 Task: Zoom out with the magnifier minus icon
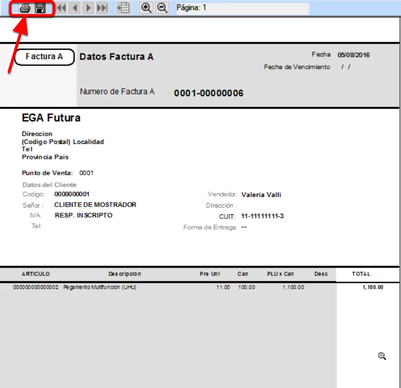pos(162,8)
